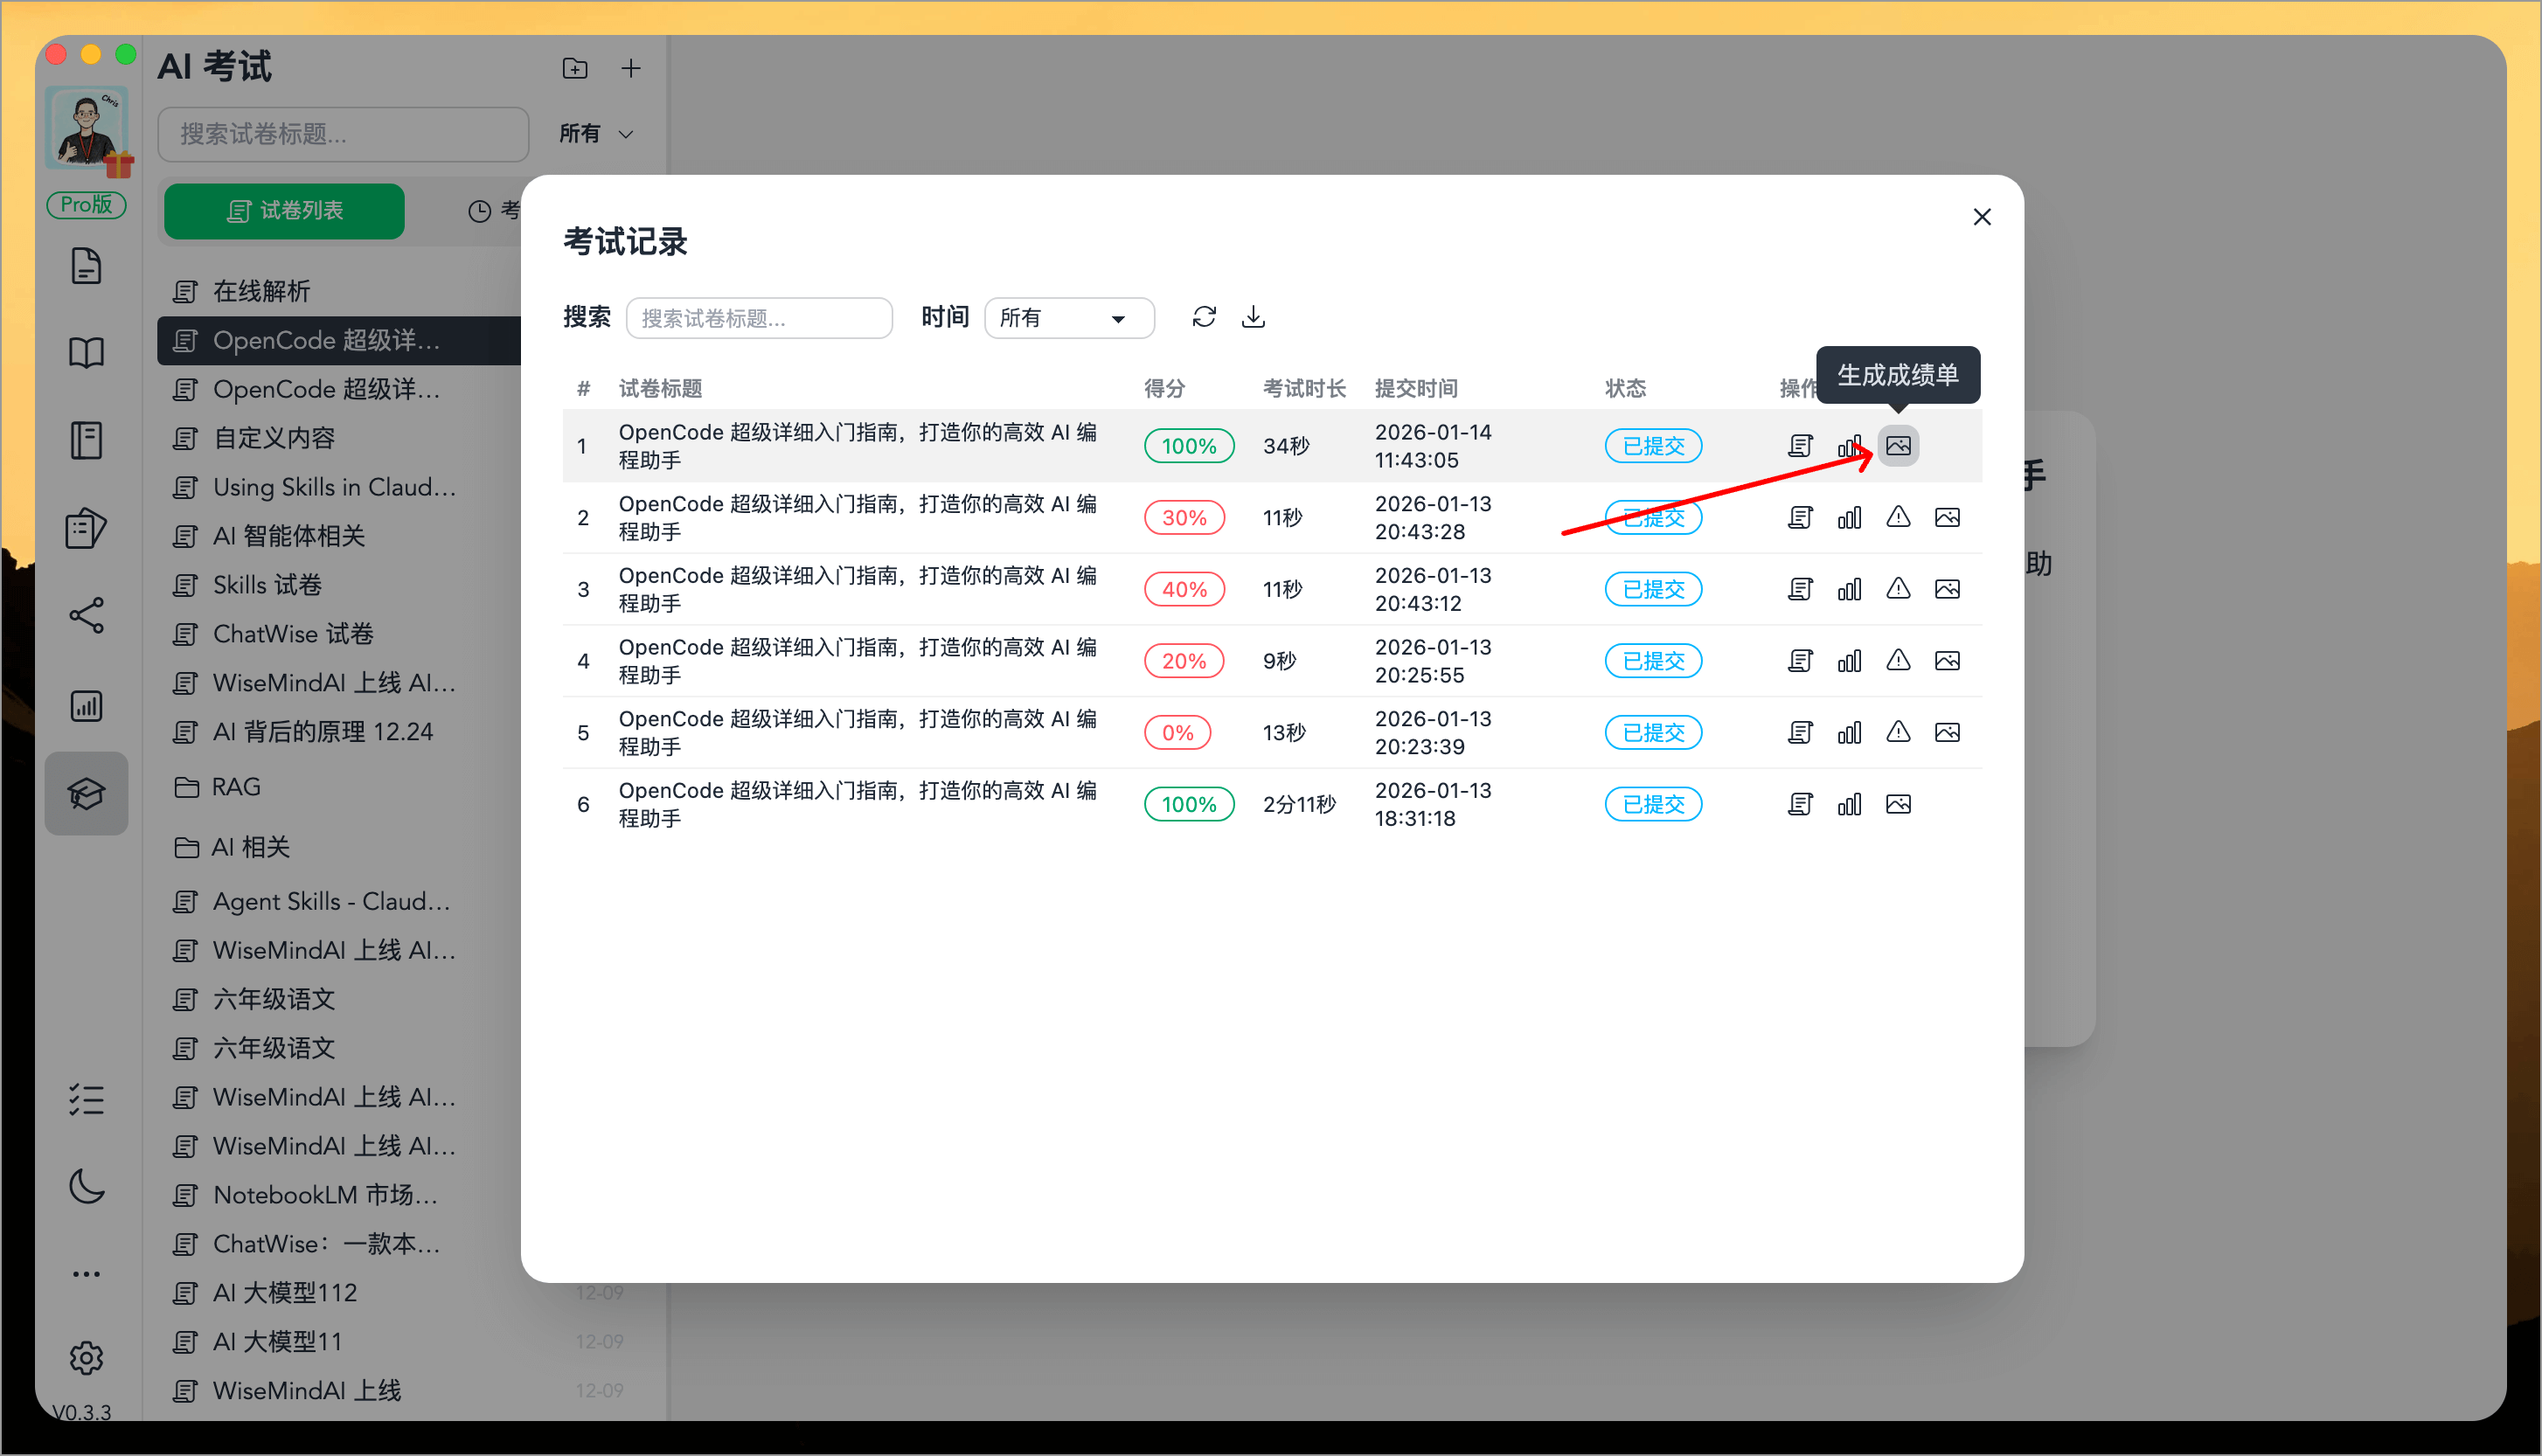Click the record search input field

[758, 318]
